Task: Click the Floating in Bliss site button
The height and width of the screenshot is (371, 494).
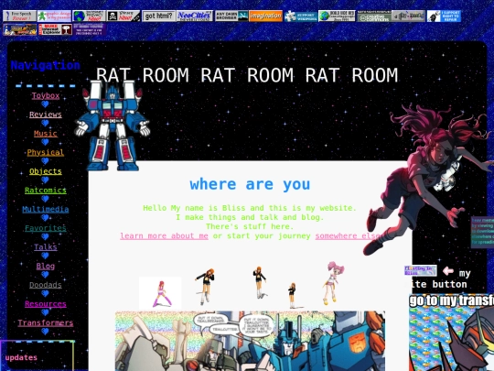Action: point(420,270)
